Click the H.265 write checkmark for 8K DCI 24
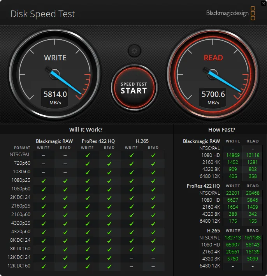This screenshot has width=267, height=276. (132, 241)
